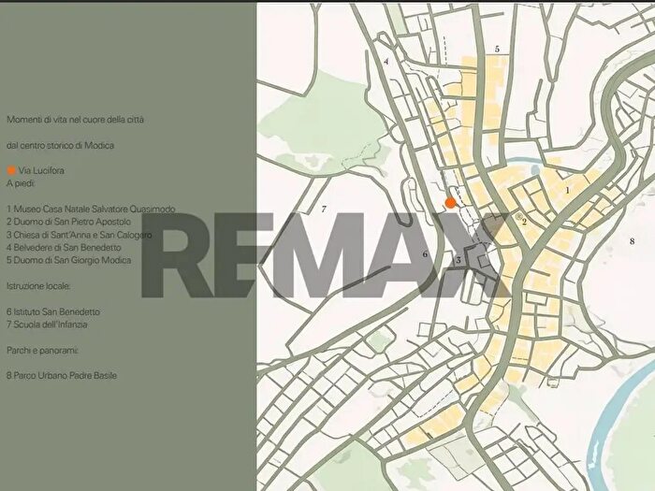The width and height of the screenshot is (655, 491).
Task: Click the orange Via Lucifora marker on the map
Action: tap(450, 203)
